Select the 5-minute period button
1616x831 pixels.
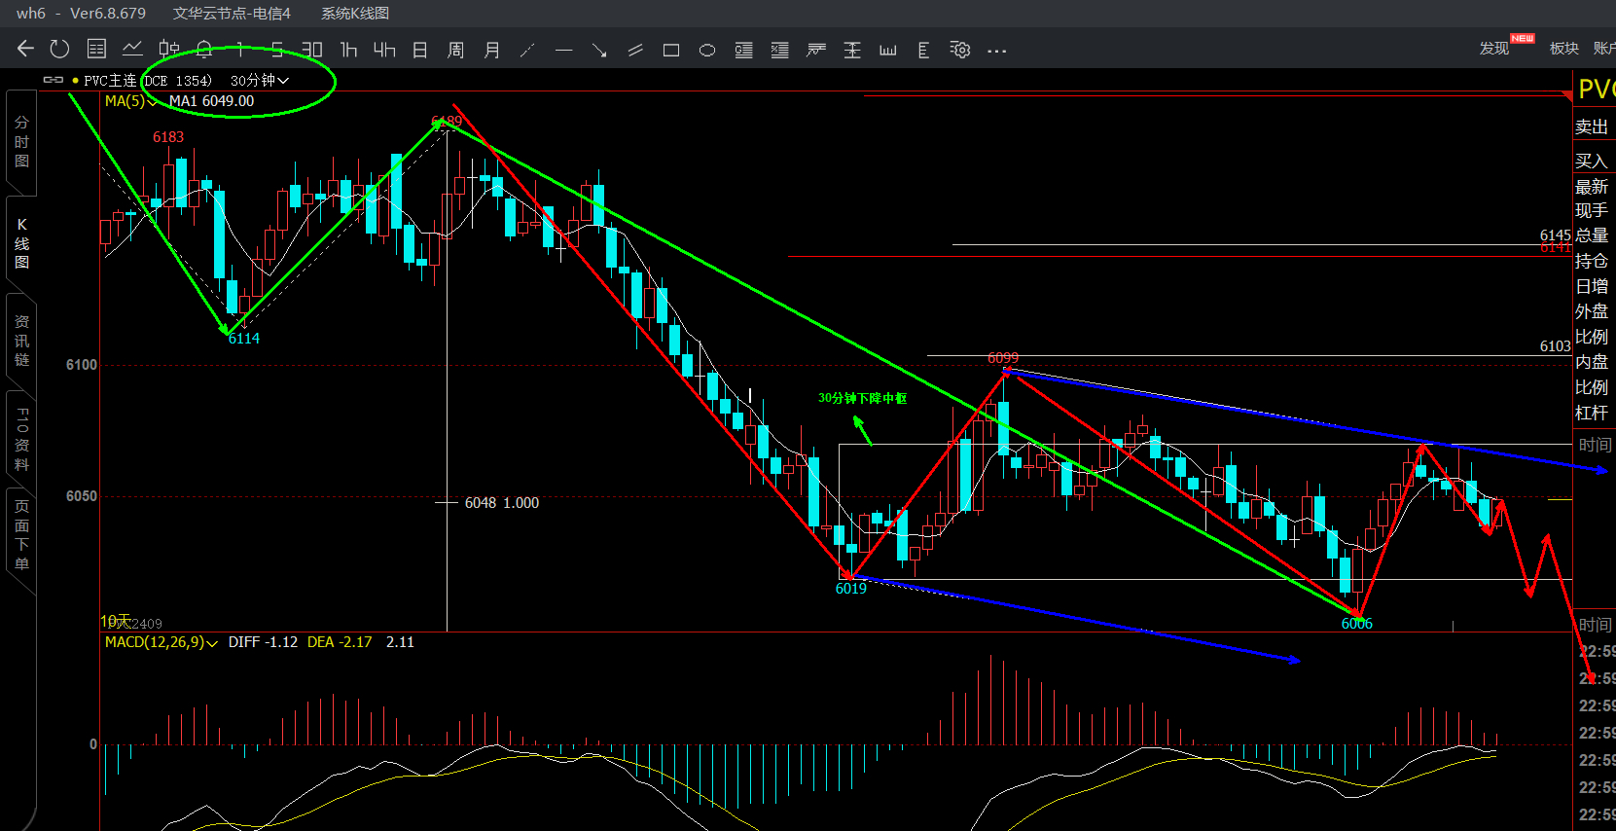point(277,49)
